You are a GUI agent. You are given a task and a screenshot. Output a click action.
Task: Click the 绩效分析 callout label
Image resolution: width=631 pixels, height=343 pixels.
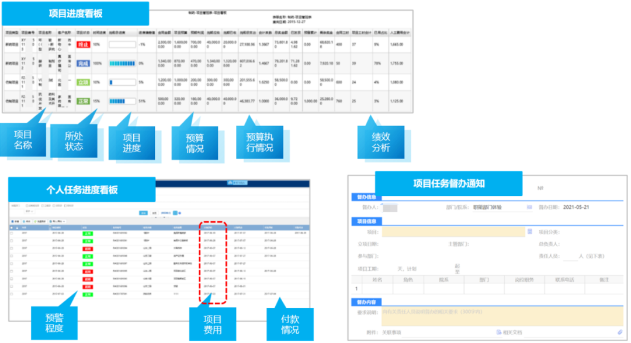pyautogui.click(x=380, y=143)
